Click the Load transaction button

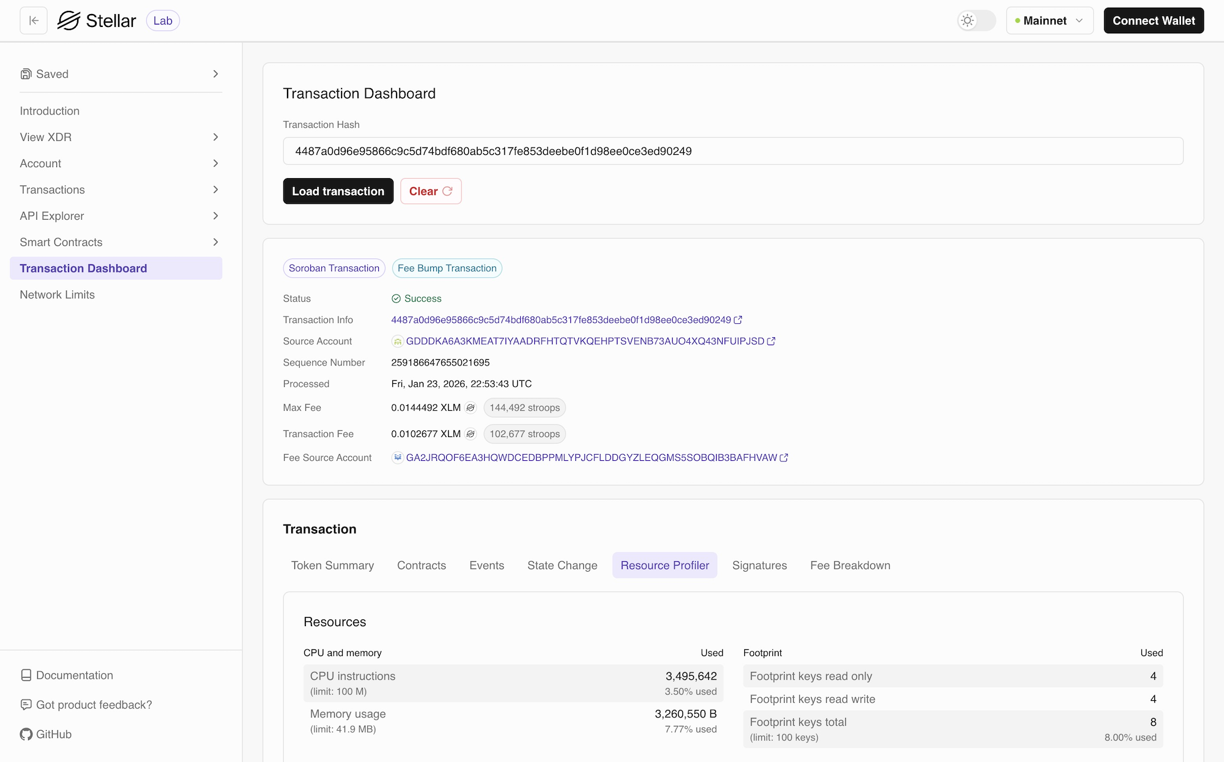(338, 191)
